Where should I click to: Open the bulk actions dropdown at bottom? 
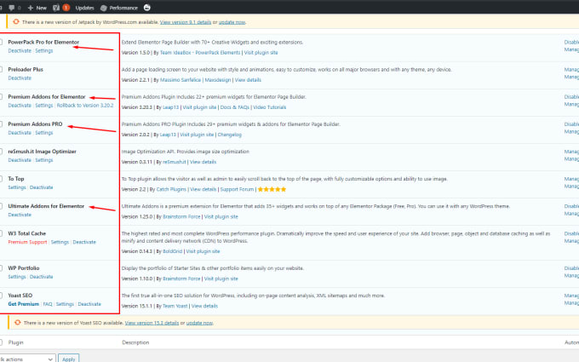click(28, 359)
